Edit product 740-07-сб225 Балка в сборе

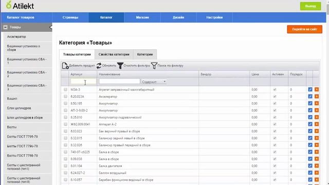[310, 152]
